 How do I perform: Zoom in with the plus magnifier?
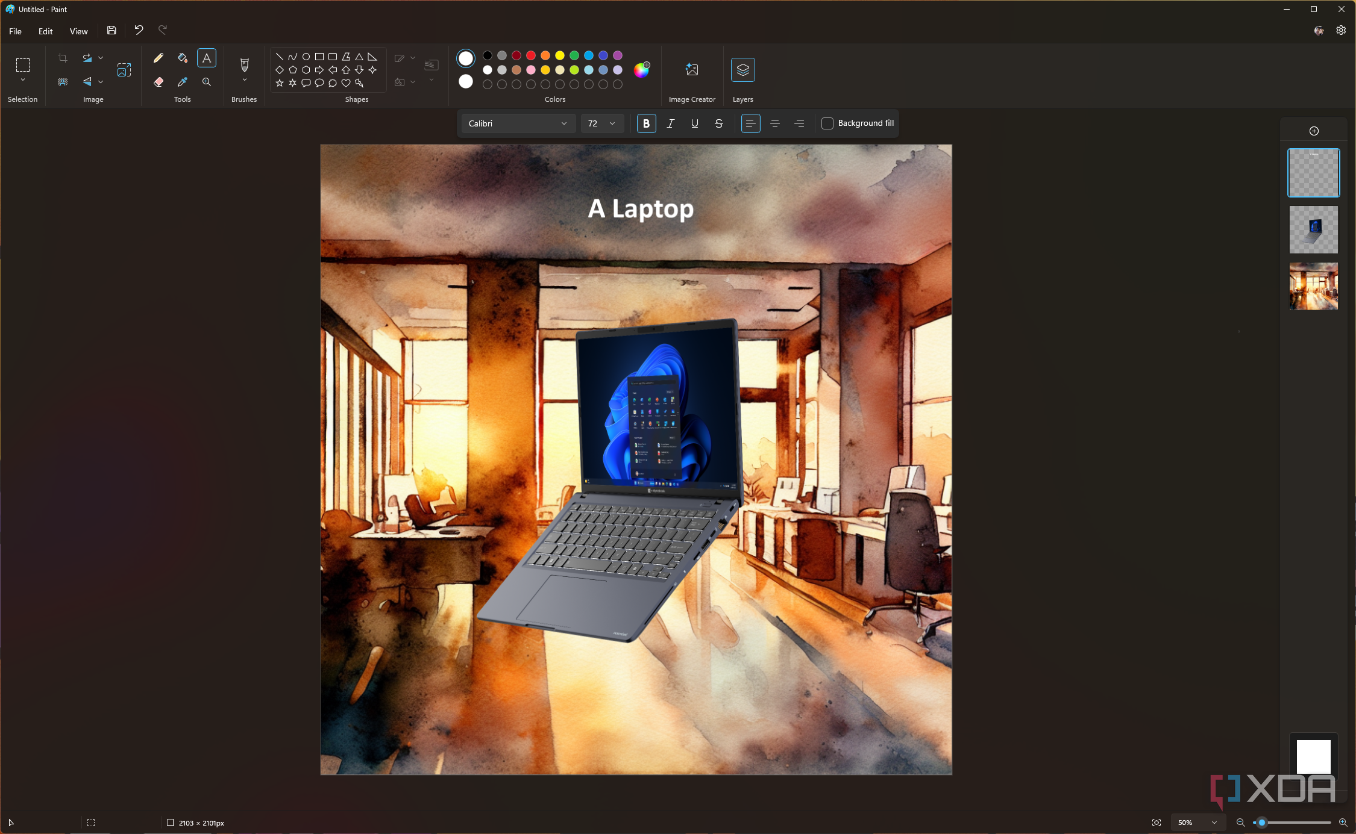pyautogui.click(x=1343, y=823)
